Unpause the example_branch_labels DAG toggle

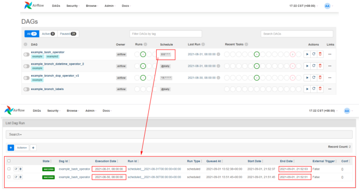pyautogui.click(x=26, y=89)
